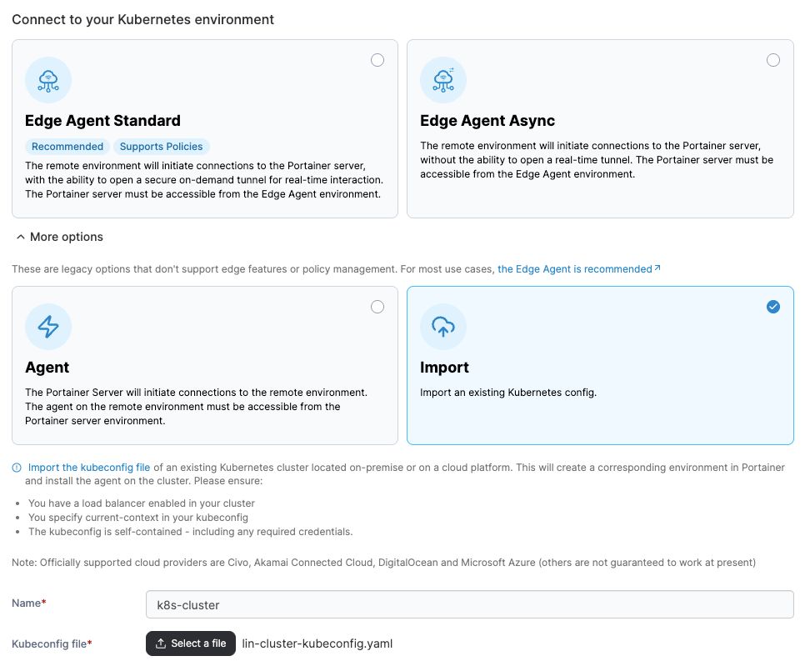Click the checked Import radio button
The image size is (805, 666).
click(773, 307)
